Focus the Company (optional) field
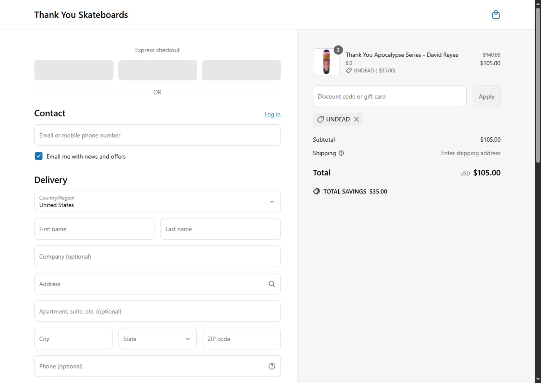Screen dimensions: 541x383 [158, 257]
